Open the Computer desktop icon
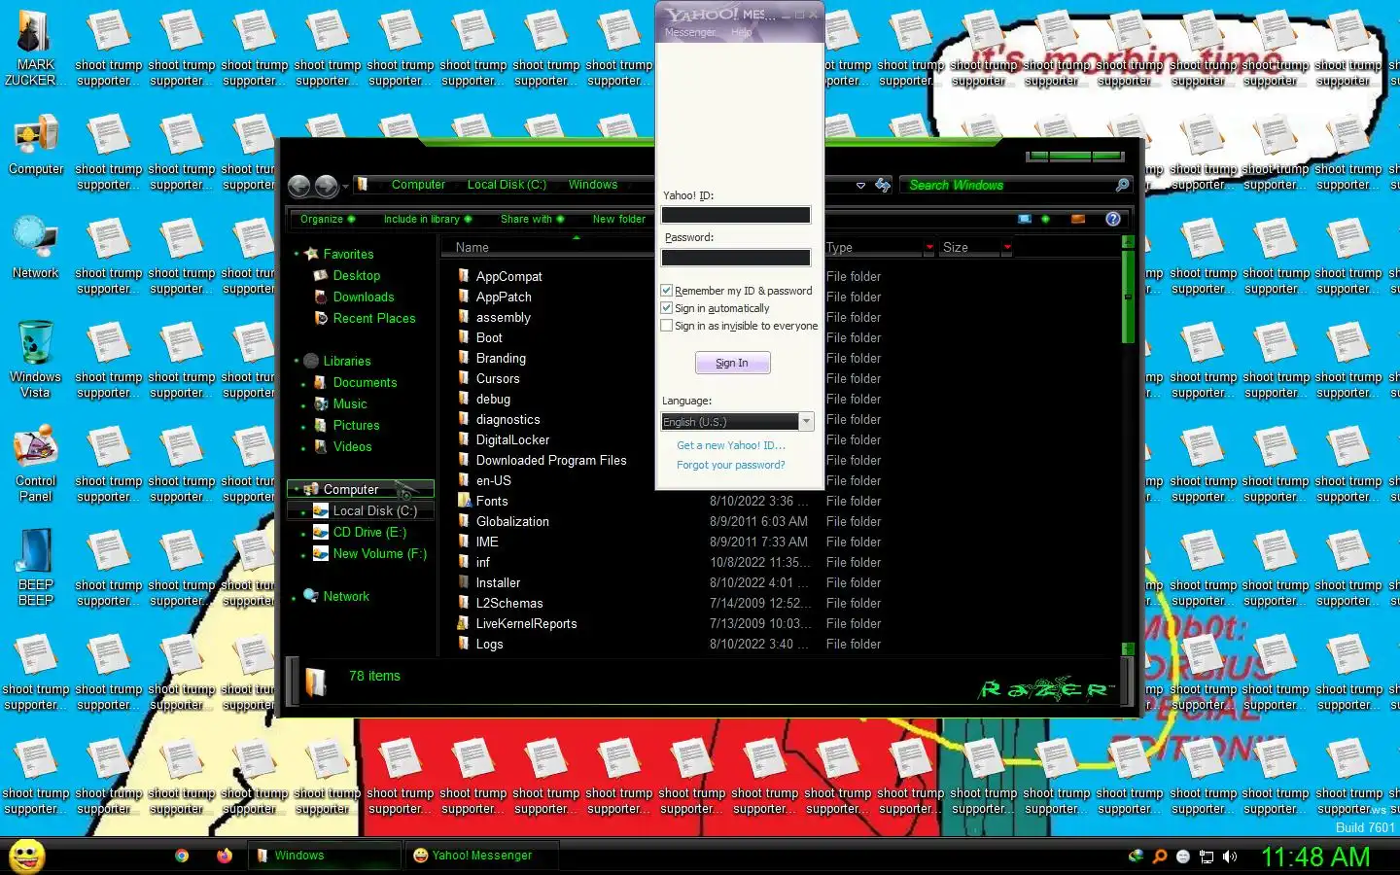The width and height of the screenshot is (1400, 875). (x=36, y=145)
